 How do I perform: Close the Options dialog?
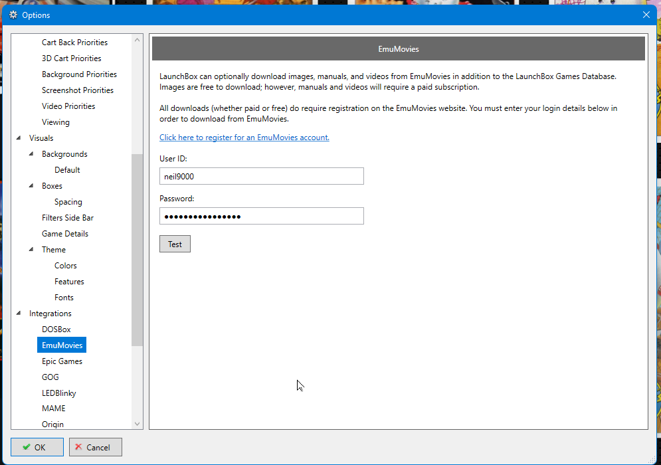(x=646, y=15)
